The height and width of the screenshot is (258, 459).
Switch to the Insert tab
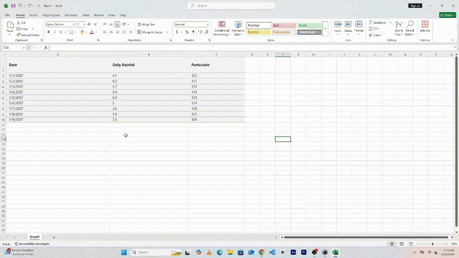(33, 15)
